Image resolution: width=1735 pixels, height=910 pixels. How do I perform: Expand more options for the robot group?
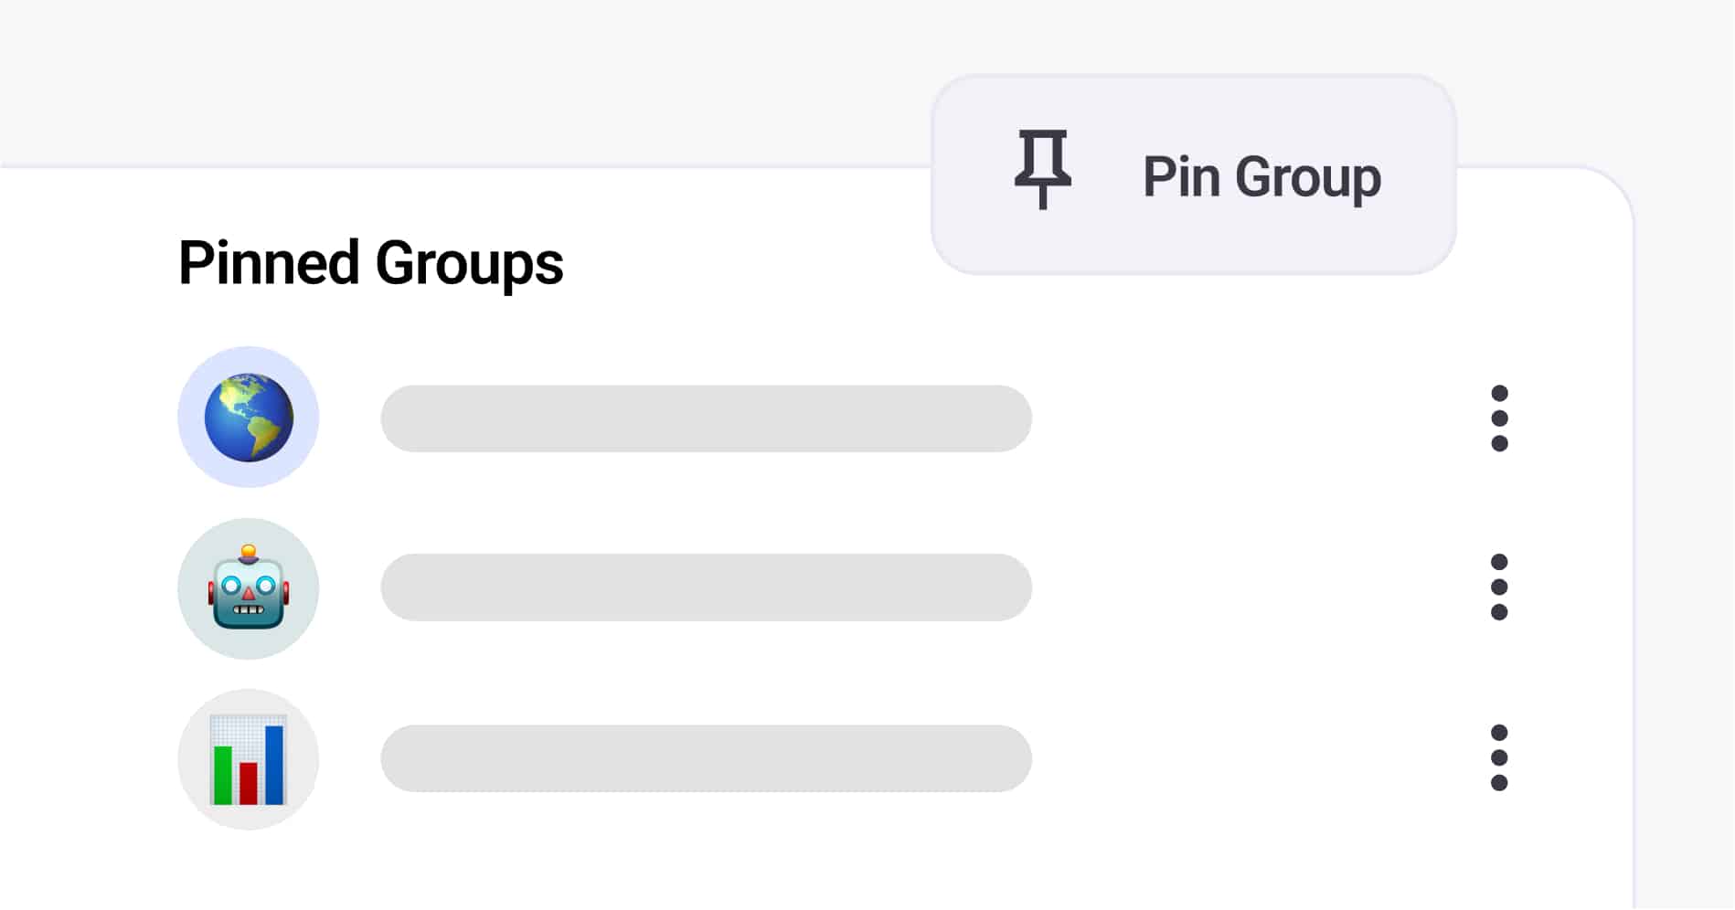(1499, 587)
